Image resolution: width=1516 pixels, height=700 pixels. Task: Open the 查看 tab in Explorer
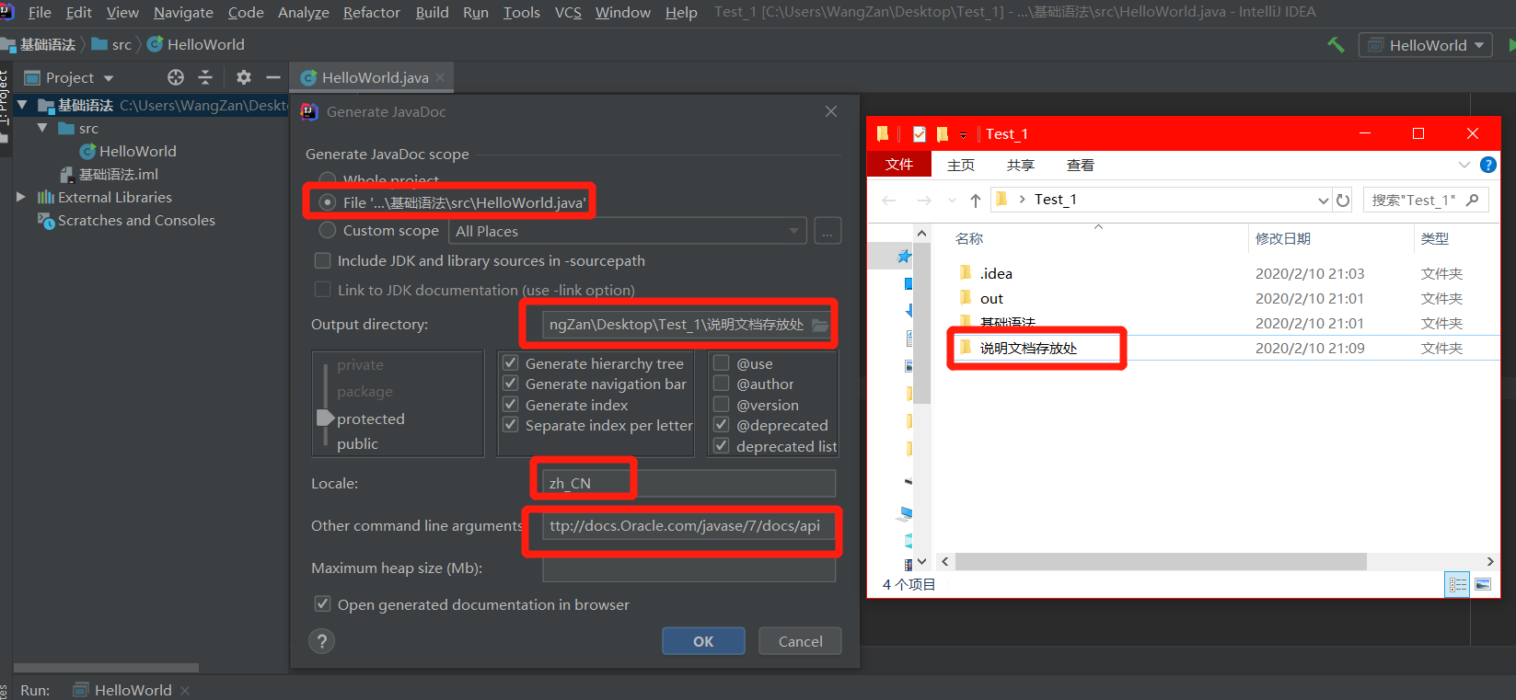[x=1081, y=165]
